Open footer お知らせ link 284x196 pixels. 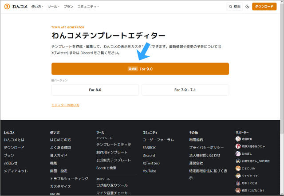pos(11,163)
